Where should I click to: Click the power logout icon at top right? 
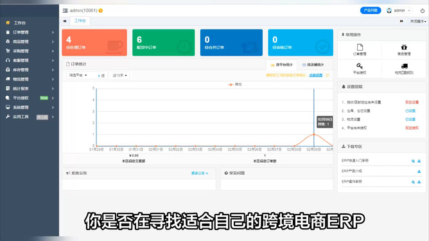(423, 11)
